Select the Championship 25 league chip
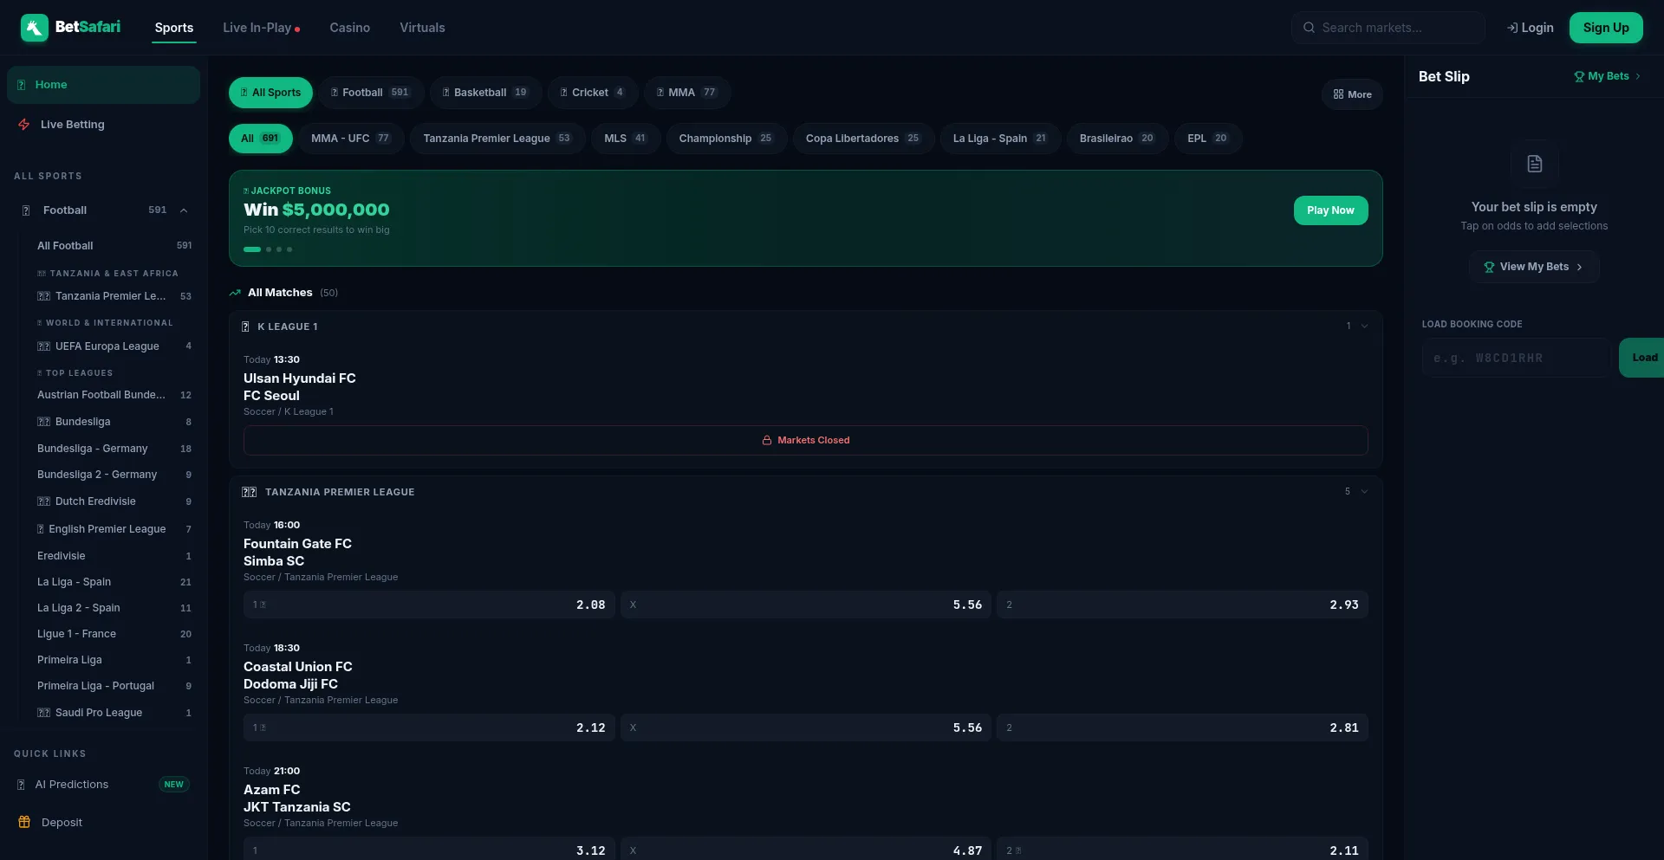Screen dimensions: 1664x860 726,139
